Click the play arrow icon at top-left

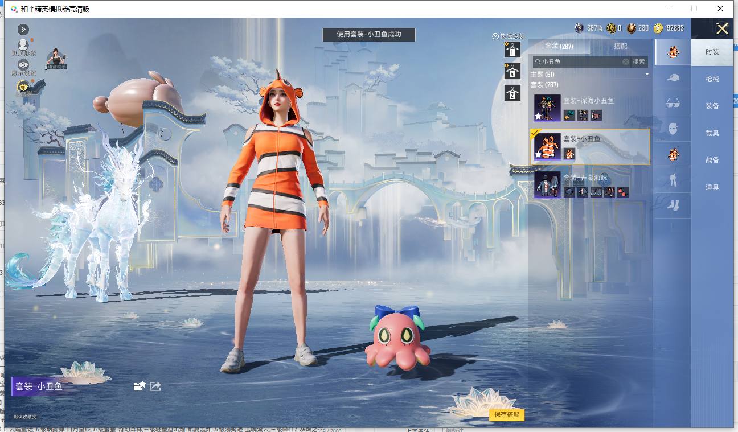tap(23, 29)
